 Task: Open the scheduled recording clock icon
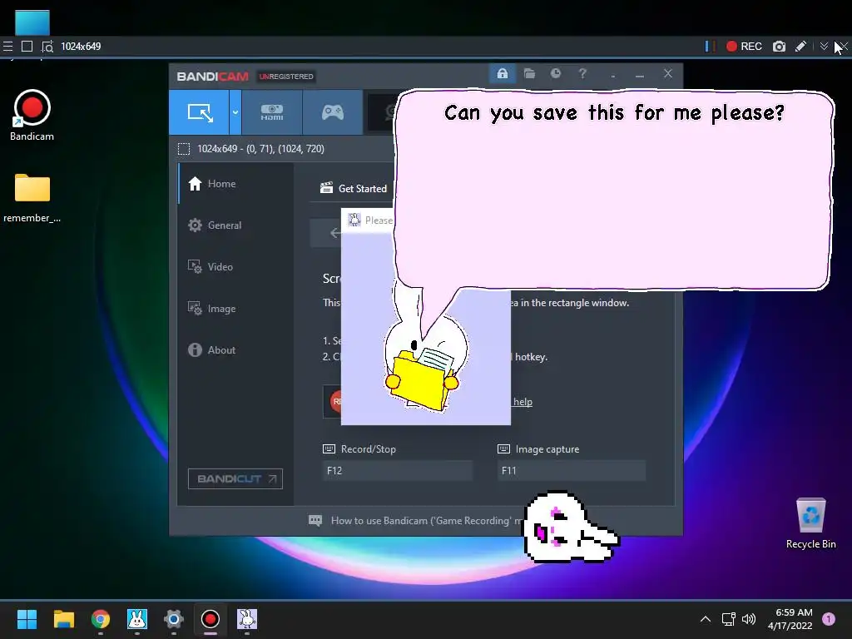tap(555, 73)
